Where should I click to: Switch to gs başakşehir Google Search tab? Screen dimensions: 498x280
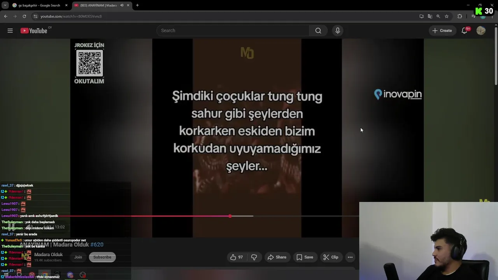(x=39, y=5)
